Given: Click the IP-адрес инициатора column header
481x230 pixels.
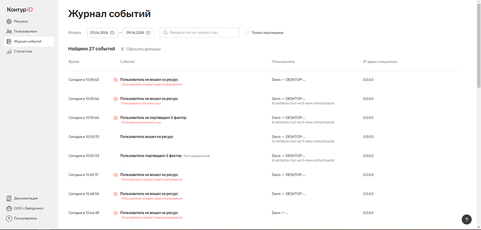Looking at the screenshot, I should (380, 62).
